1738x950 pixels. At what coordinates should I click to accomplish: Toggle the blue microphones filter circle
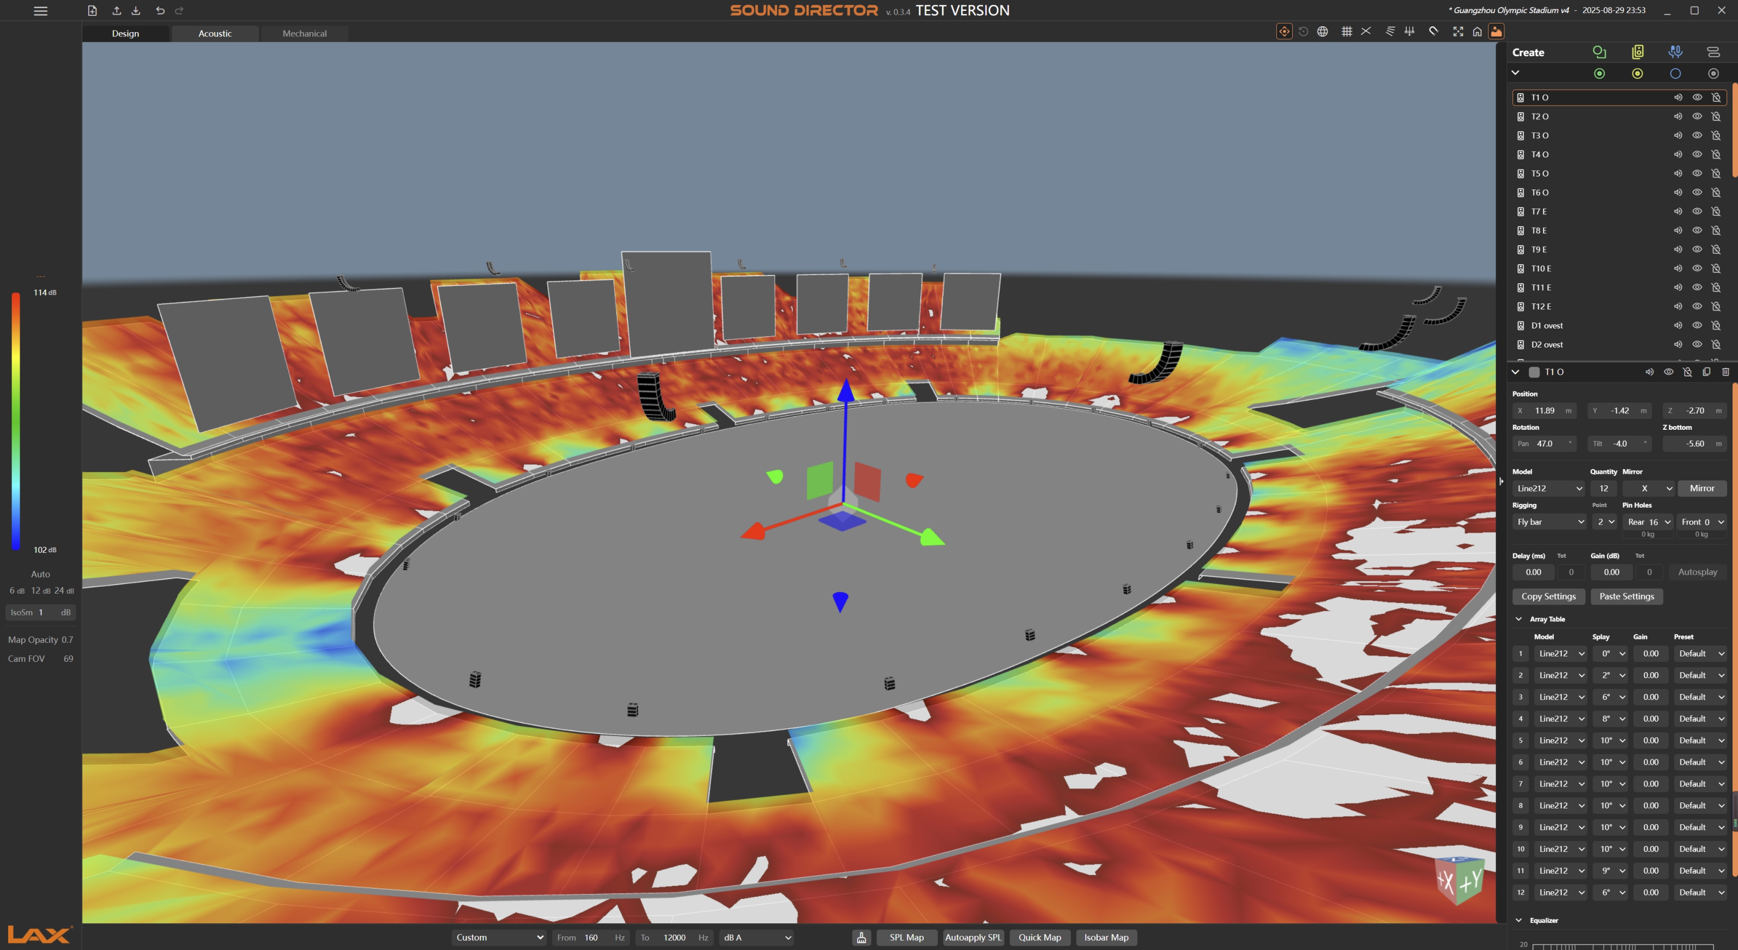pyautogui.click(x=1675, y=74)
